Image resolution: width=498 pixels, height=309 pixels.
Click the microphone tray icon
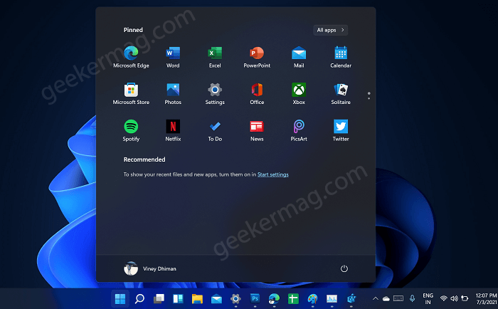[412, 298]
